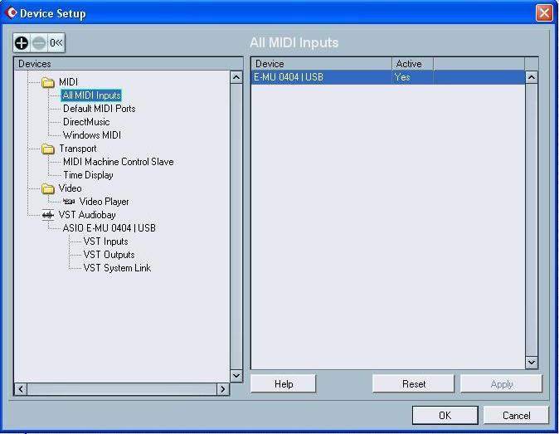Click the Apply button

[x=501, y=383]
